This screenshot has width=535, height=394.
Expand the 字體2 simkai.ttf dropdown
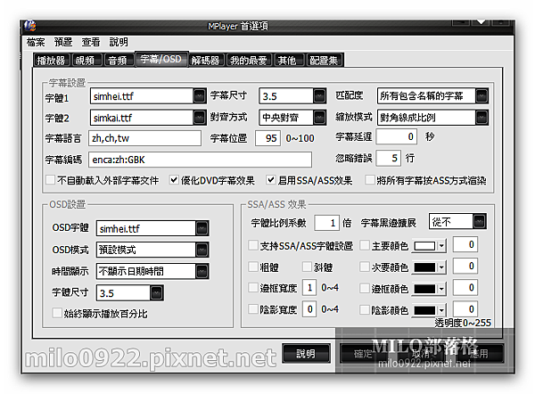199,118
